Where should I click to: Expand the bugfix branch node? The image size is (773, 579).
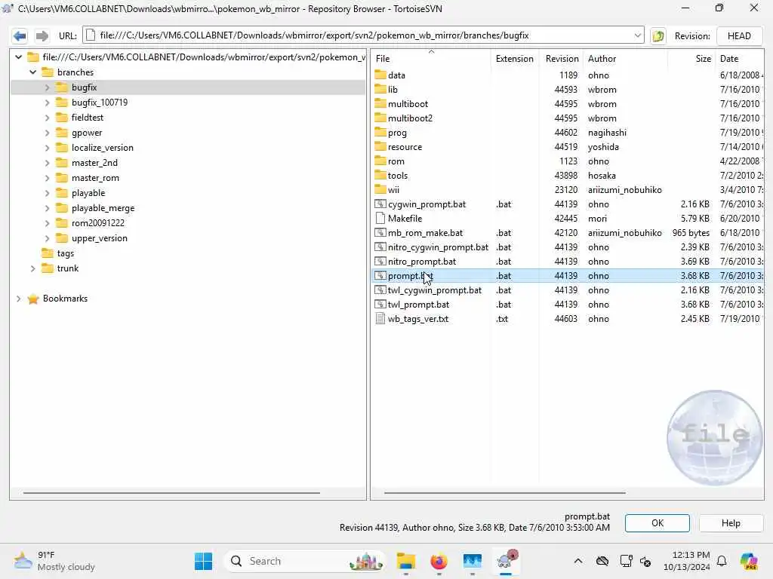tap(48, 87)
